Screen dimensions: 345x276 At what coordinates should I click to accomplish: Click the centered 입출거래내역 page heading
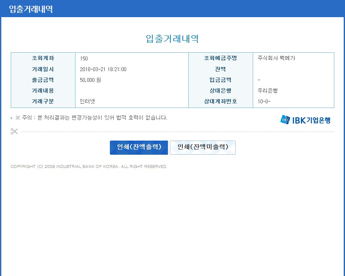click(x=172, y=39)
